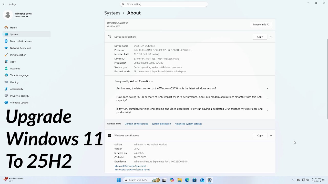Launch Copilot from taskbar
The width and height of the screenshot is (328, 184).
(172, 180)
